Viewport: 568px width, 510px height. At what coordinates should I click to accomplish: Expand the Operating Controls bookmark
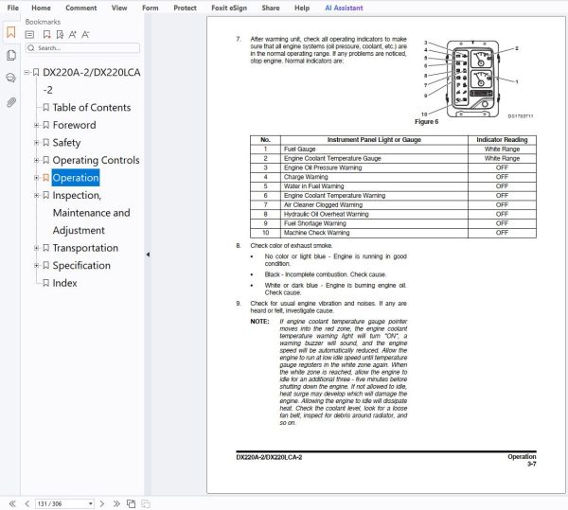36,160
